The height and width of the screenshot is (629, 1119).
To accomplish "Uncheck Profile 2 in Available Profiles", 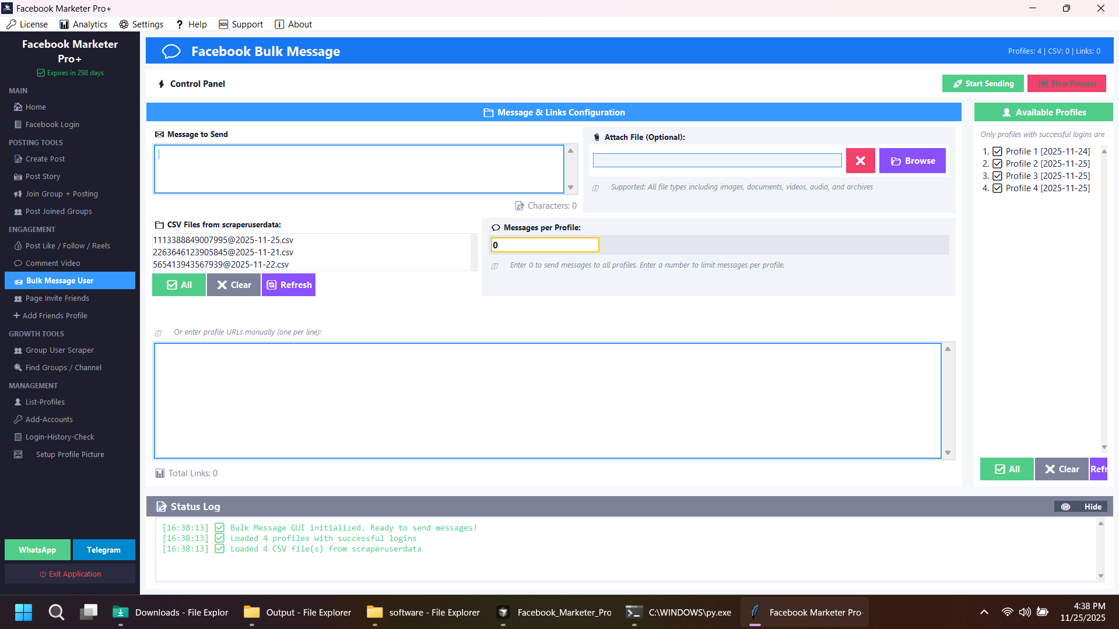I will click(x=997, y=163).
